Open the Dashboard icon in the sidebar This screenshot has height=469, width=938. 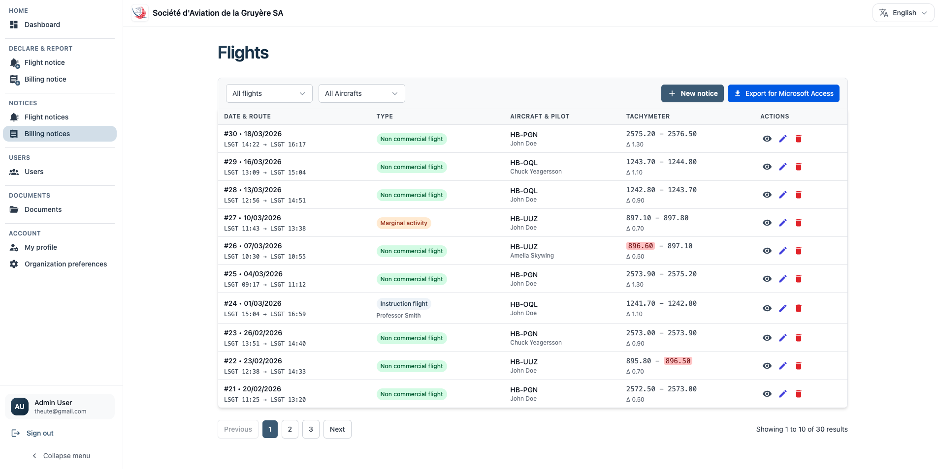(x=14, y=25)
